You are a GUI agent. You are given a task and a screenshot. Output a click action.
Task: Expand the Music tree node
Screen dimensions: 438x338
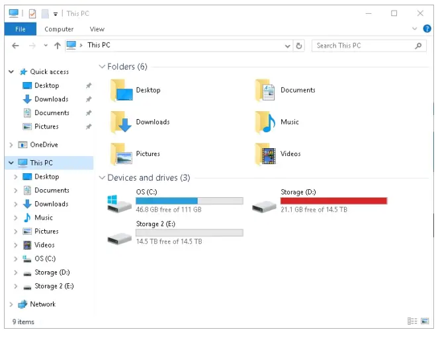(16, 218)
